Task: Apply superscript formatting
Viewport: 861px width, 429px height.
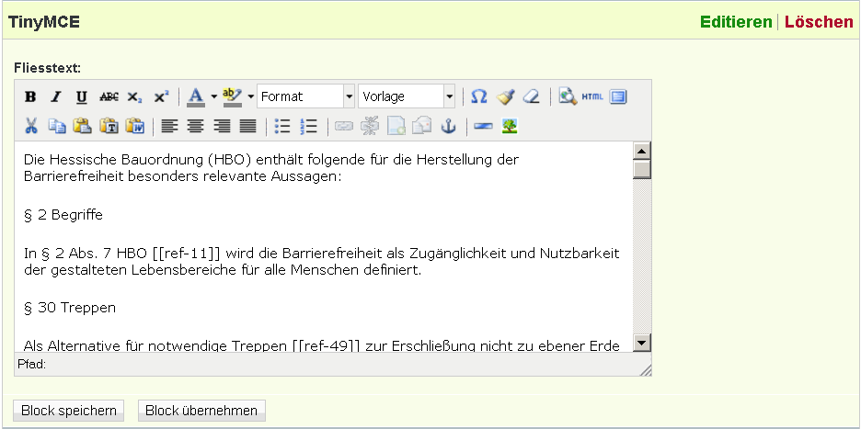Action: click(161, 97)
